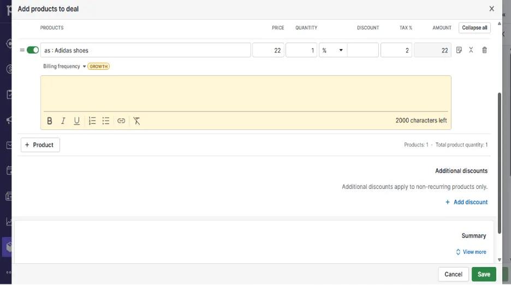This screenshot has width=511, height=285.
Task: Focus the price field showing 22
Action: point(268,50)
